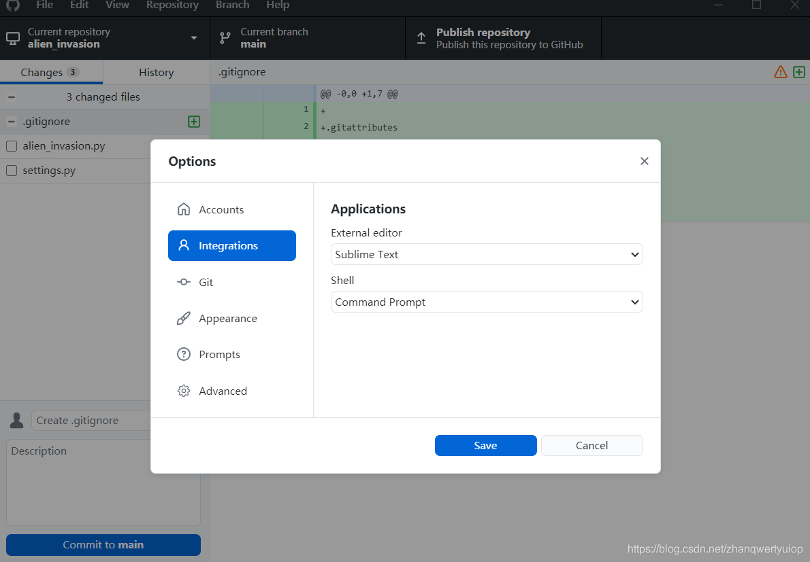This screenshot has height=562, width=810.
Task: Open the Advanced section in Options
Action: (232, 391)
